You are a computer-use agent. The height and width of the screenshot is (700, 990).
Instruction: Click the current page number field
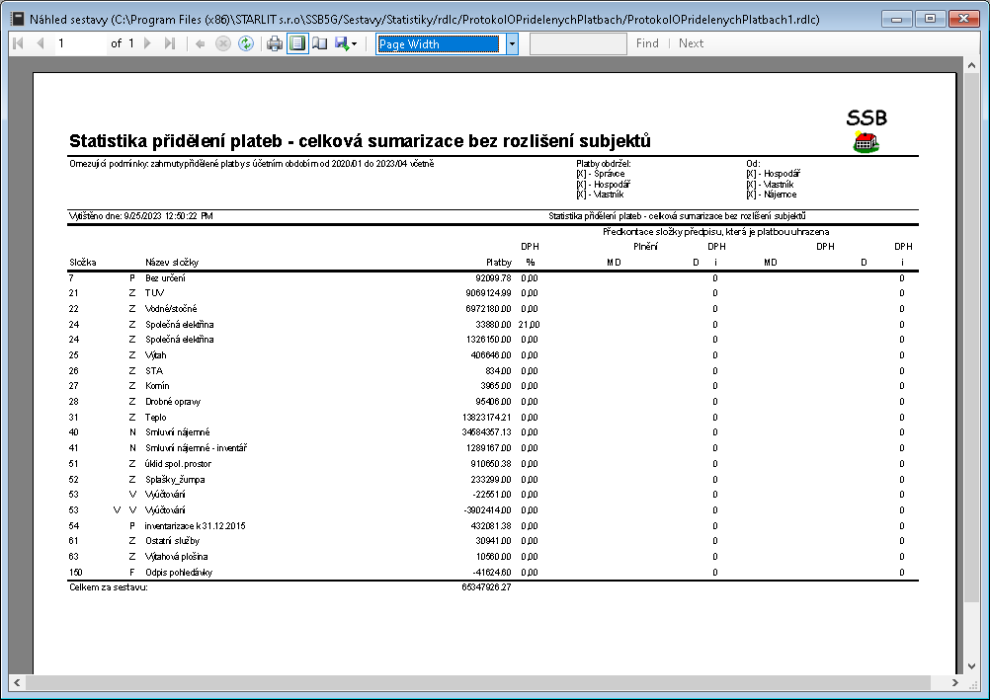click(79, 43)
